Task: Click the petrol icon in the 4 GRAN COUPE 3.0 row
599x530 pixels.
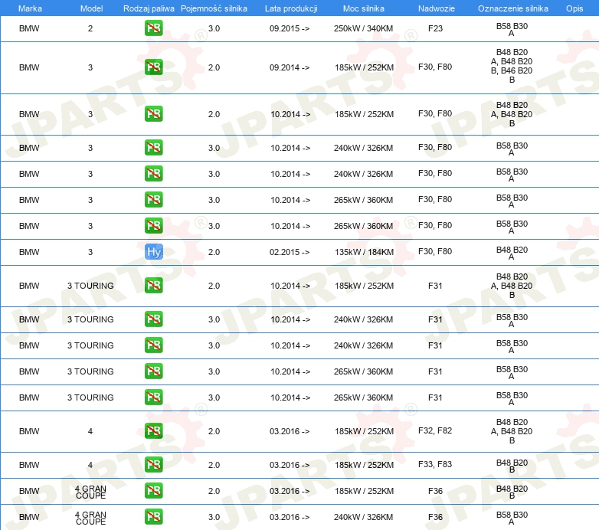Action: 153,517
